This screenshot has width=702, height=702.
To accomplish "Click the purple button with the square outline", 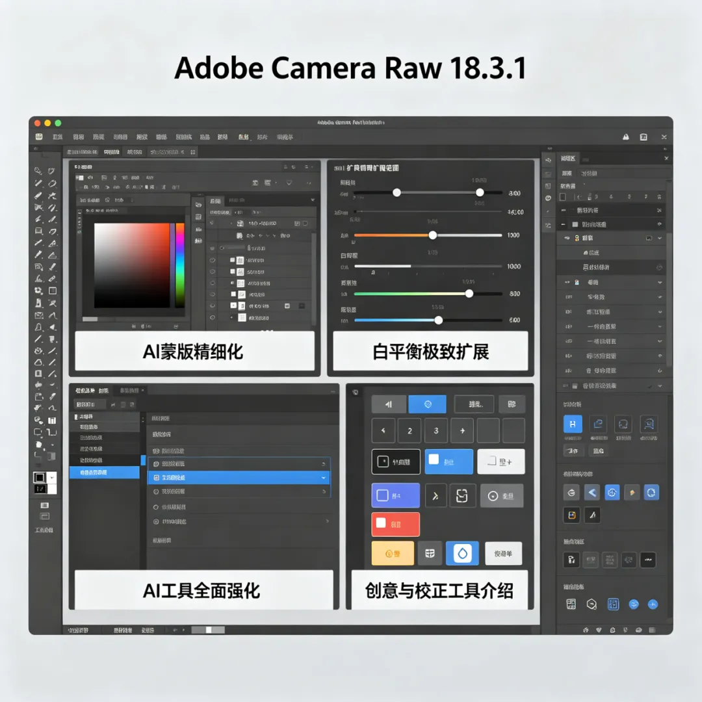I will [395, 495].
